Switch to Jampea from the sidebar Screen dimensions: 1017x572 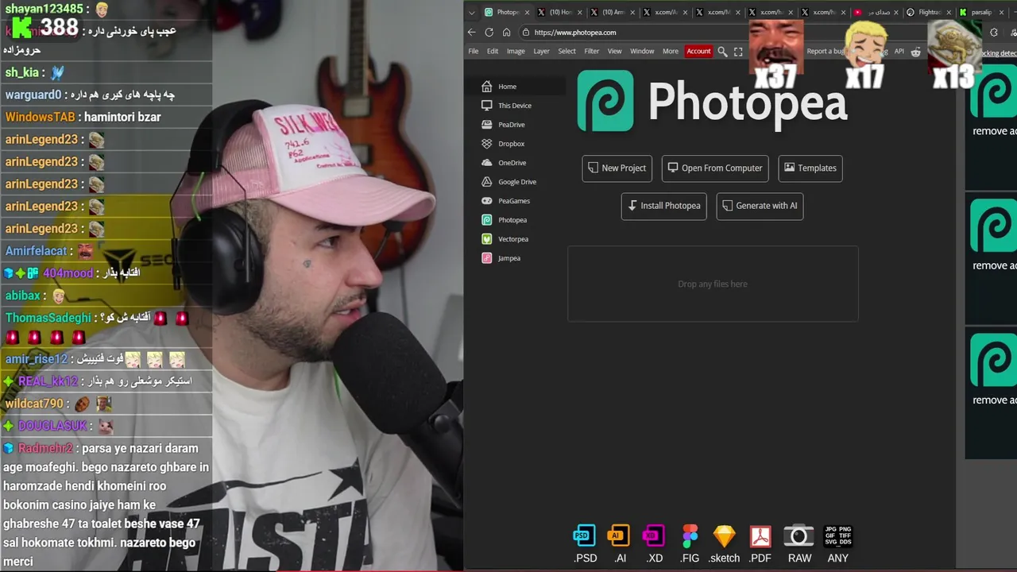(x=508, y=258)
